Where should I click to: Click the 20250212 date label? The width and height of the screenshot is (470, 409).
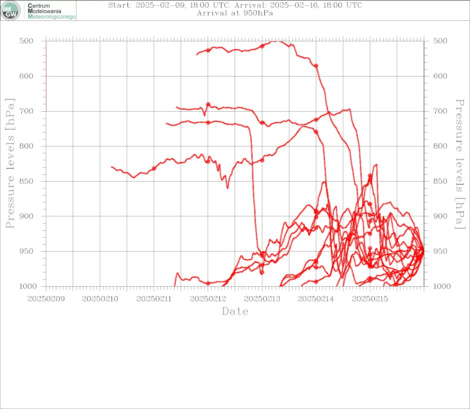[208, 299]
